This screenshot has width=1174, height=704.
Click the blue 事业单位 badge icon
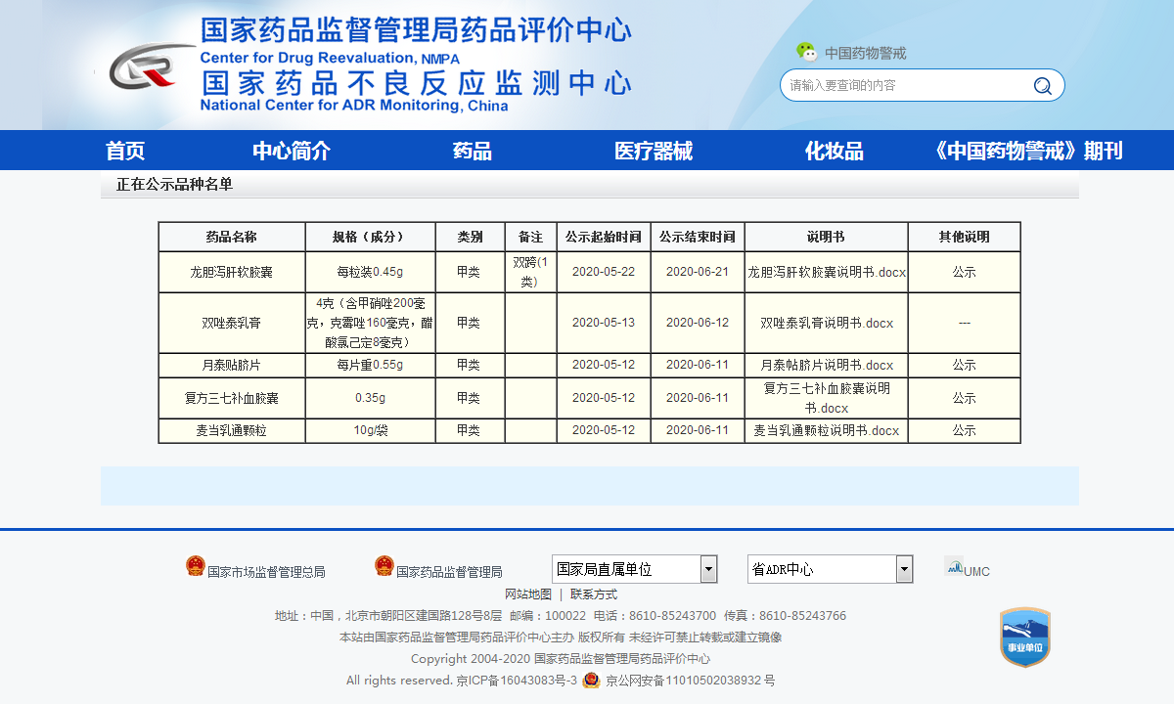(1024, 638)
